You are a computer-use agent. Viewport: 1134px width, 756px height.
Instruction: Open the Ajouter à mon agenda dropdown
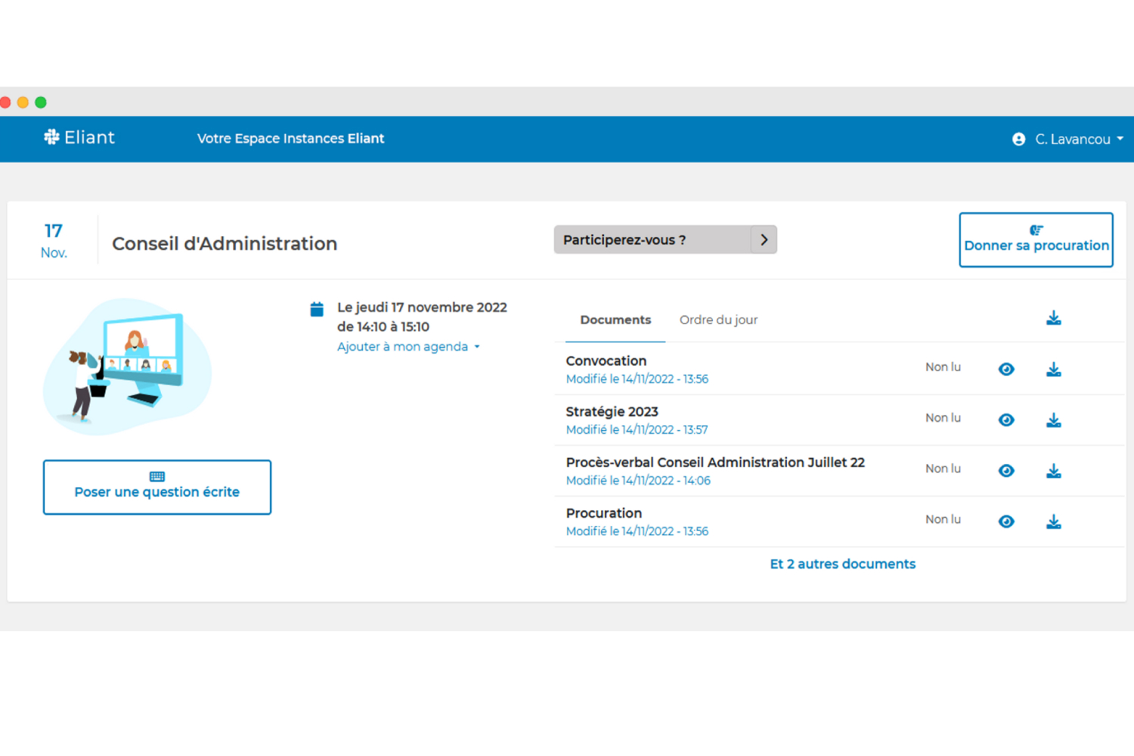pyautogui.click(x=408, y=347)
